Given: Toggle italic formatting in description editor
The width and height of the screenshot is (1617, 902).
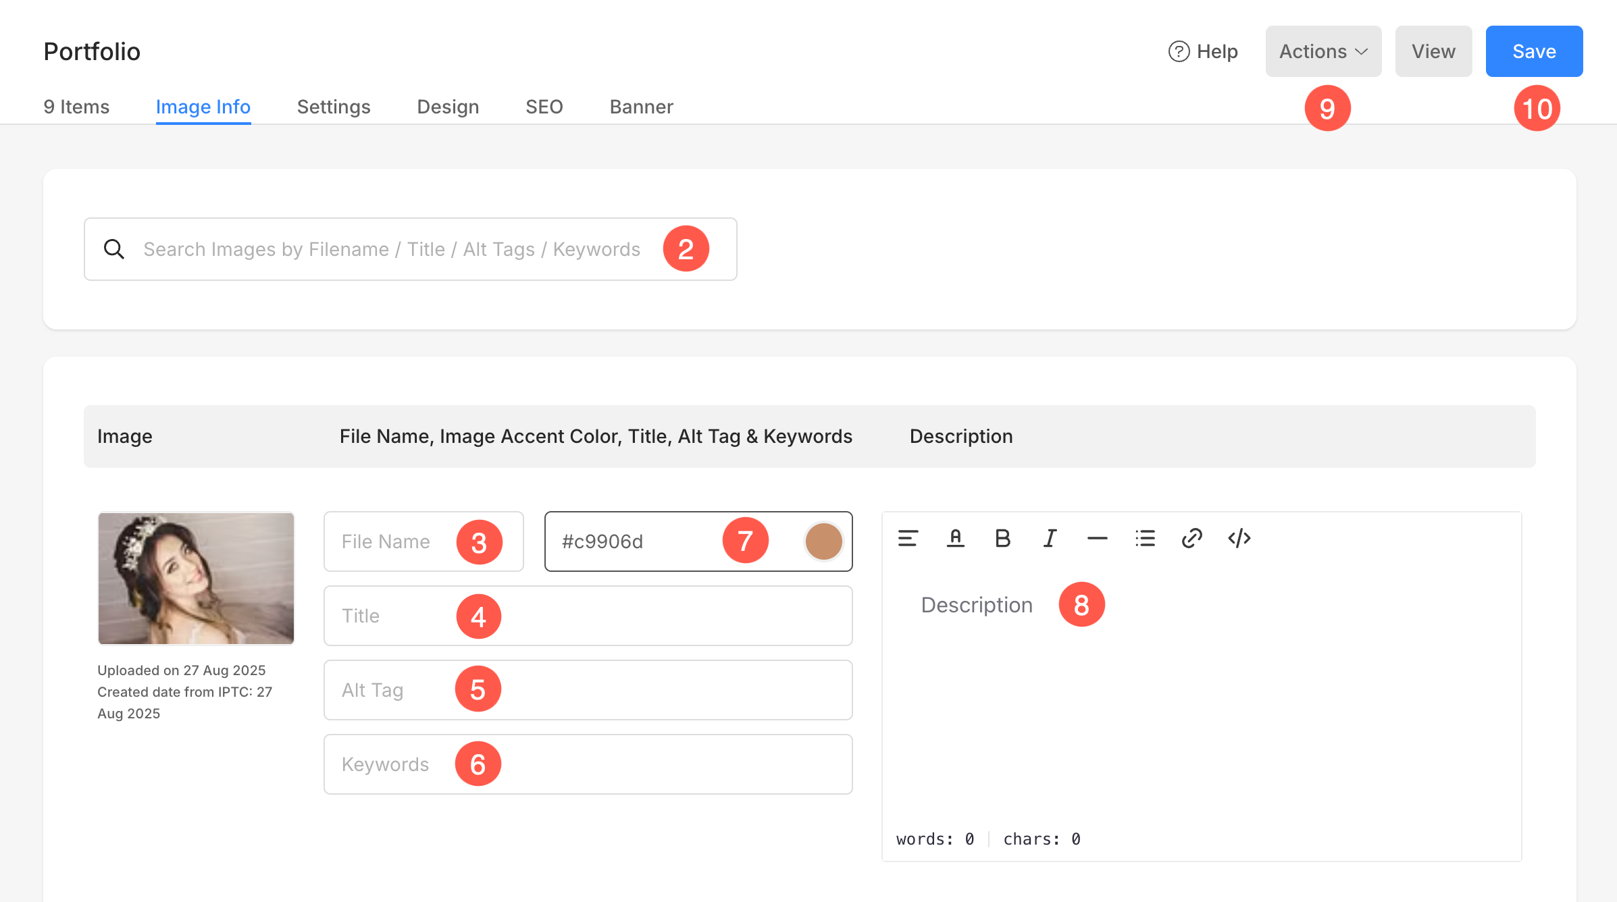Looking at the screenshot, I should [x=1050, y=538].
